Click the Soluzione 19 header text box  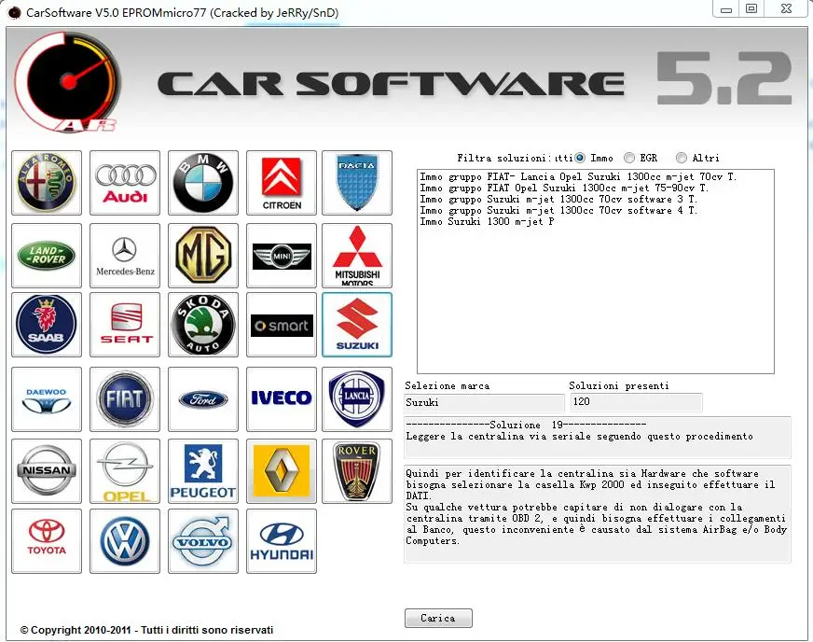598,437
